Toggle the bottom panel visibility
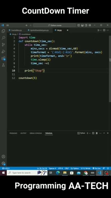The width and height of the screenshot is (111, 198). 82,25
